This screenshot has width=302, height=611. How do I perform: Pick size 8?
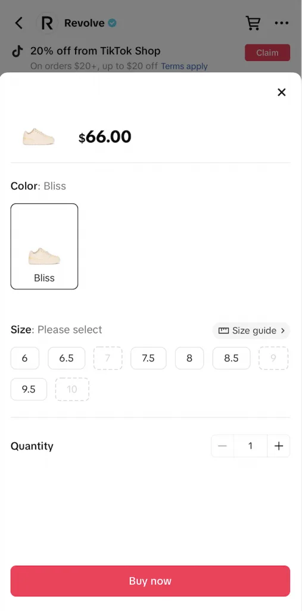(x=189, y=358)
